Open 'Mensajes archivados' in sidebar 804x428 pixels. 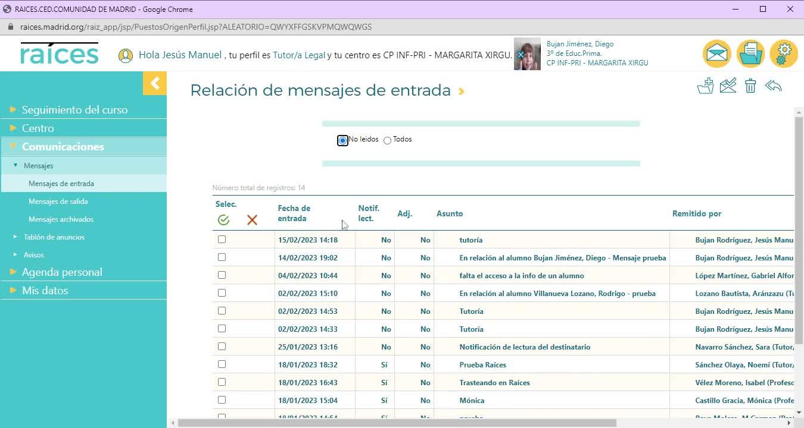61,219
